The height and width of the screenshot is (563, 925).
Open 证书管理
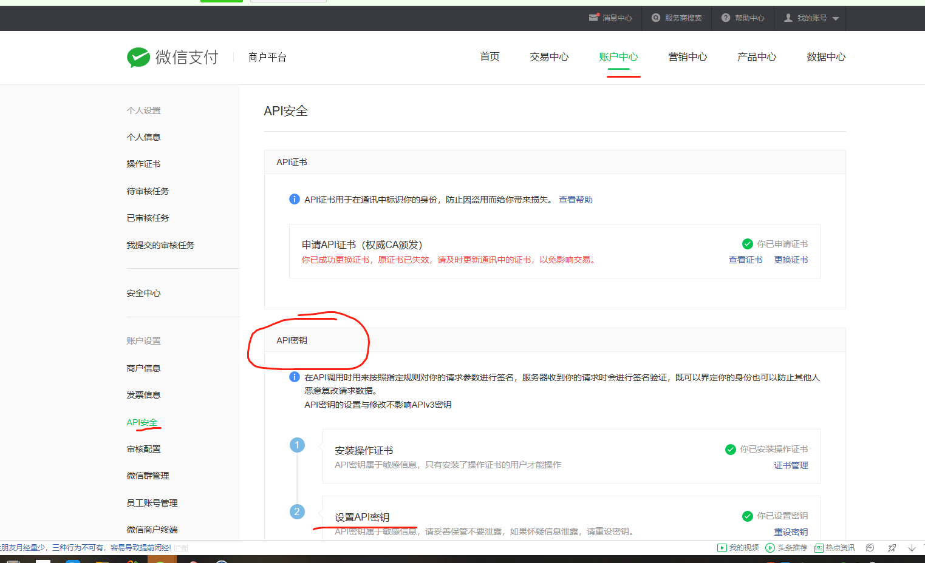791,465
